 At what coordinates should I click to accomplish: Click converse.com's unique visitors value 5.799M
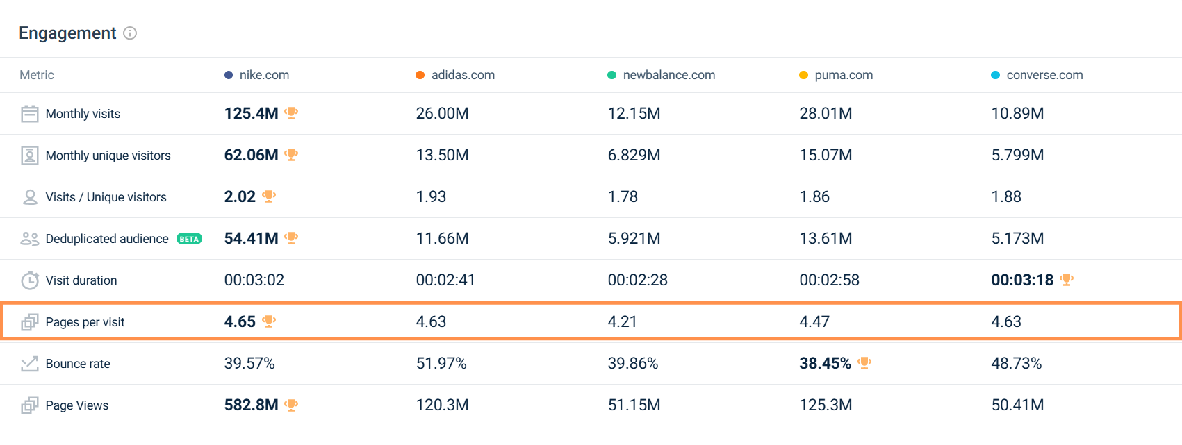[1017, 155]
